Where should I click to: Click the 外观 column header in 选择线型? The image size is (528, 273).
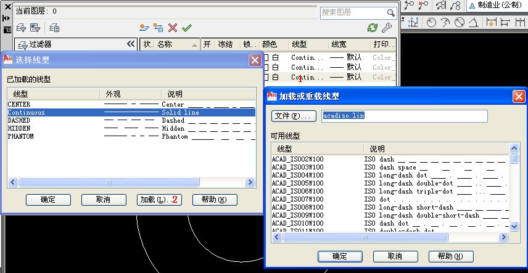point(130,94)
